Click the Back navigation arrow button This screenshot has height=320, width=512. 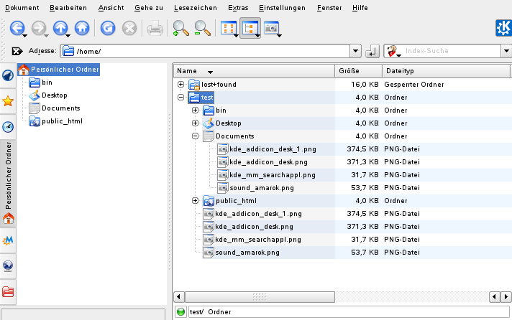point(17,29)
